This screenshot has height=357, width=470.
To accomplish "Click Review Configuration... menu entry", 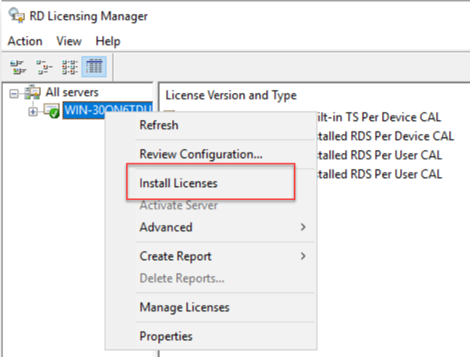I will (x=201, y=154).
